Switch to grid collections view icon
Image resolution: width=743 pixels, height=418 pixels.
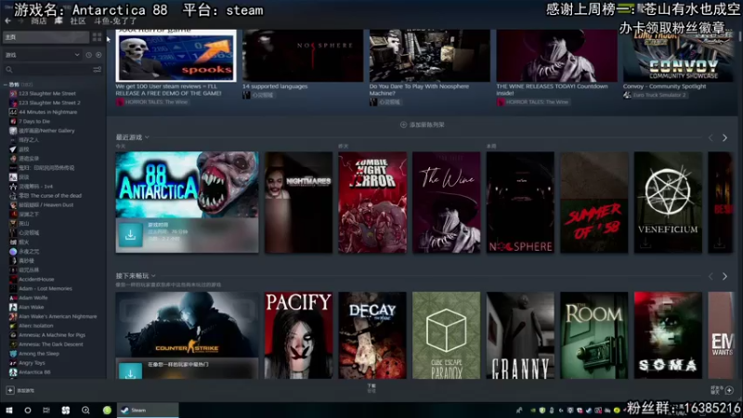tap(98, 37)
